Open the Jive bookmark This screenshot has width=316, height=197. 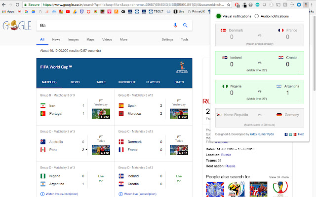(179, 12)
